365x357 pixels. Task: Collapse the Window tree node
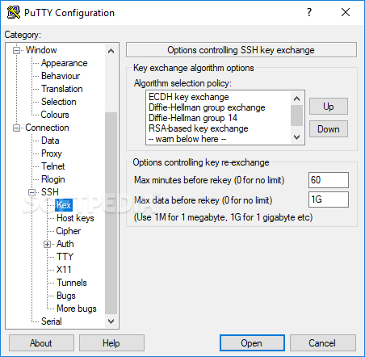point(17,50)
